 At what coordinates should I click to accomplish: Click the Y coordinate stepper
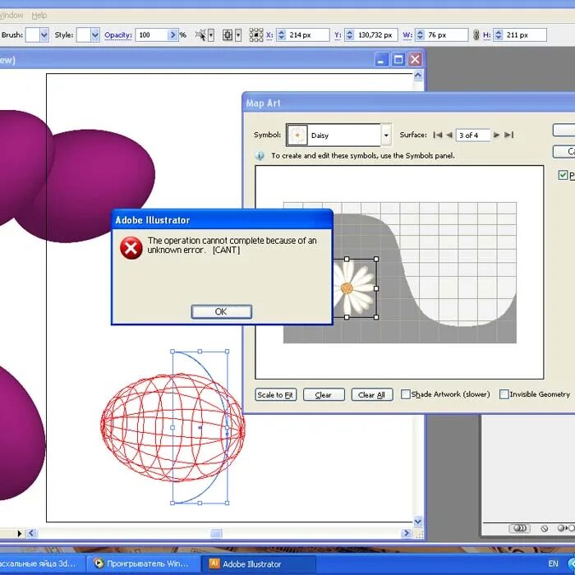(x=349, y=35)
